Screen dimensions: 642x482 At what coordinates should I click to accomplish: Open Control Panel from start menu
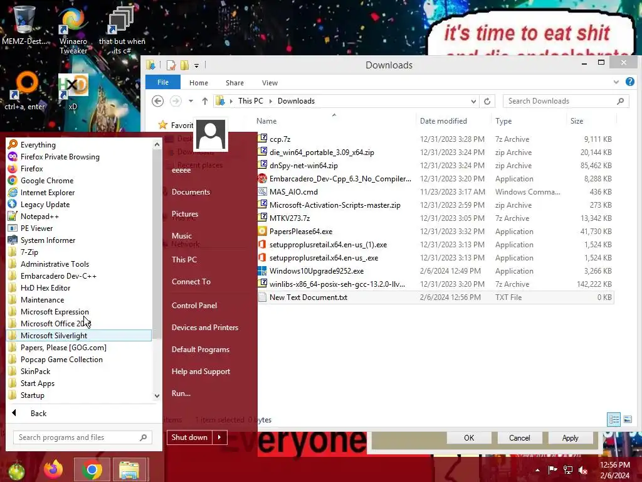coord(194,306)
